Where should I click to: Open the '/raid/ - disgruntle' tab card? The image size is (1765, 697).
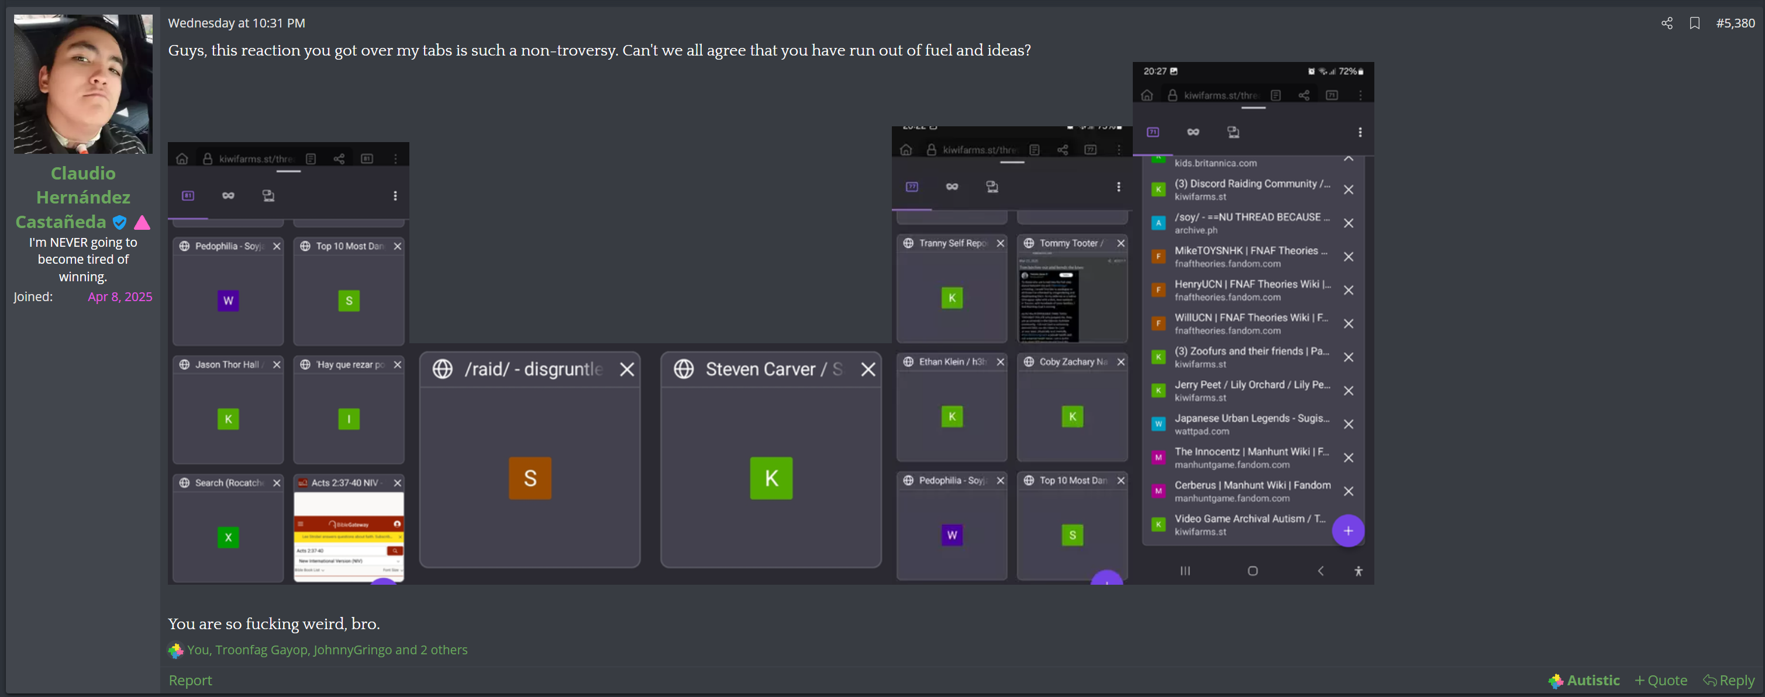(530, 459)
